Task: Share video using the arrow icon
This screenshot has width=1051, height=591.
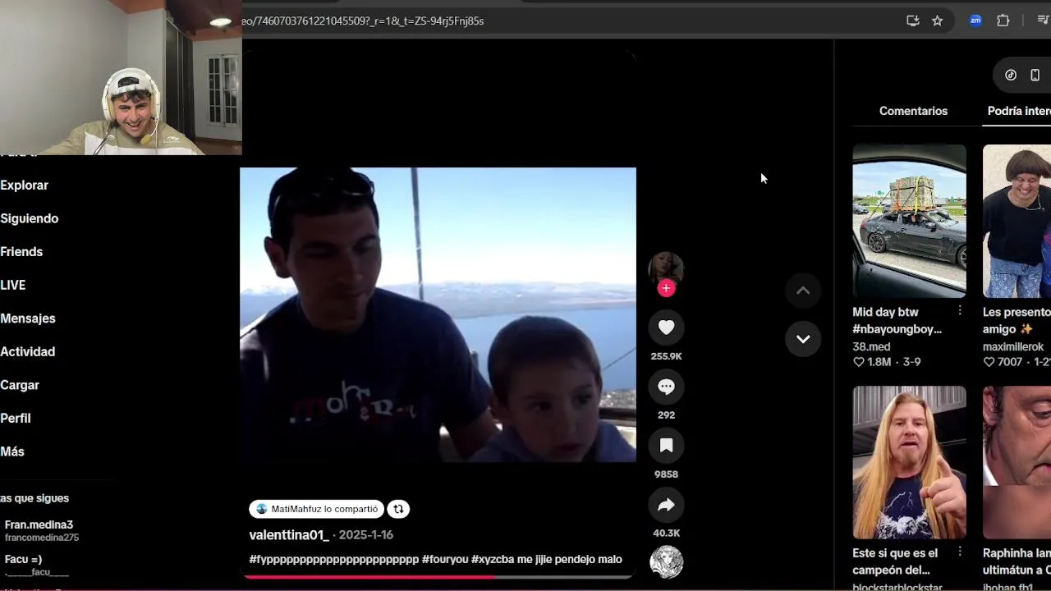Action: coord(666,505)
